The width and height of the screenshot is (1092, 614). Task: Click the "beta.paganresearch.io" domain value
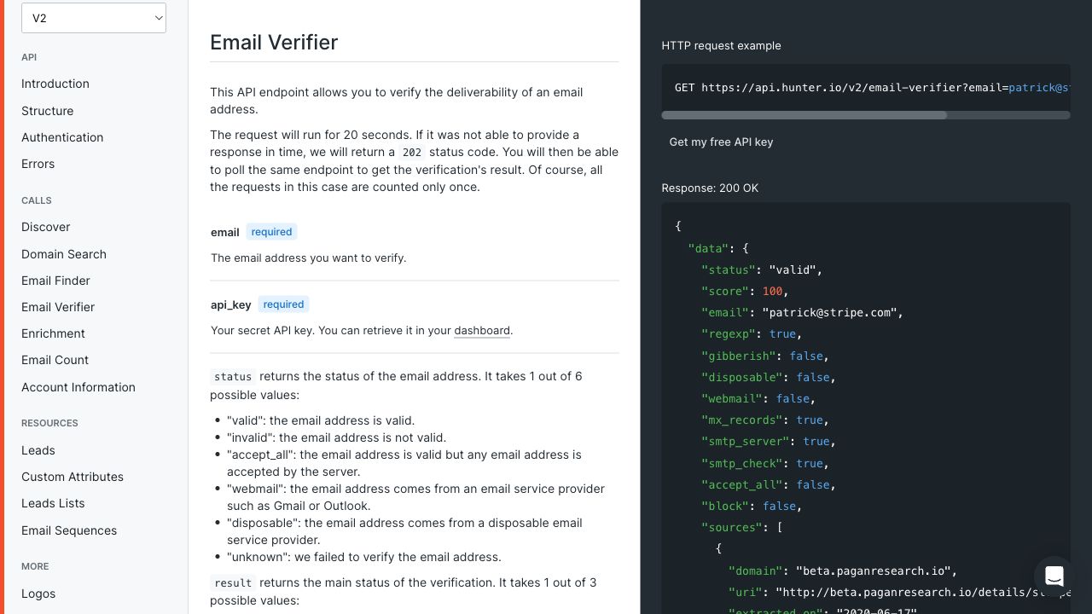pos(872,571)
